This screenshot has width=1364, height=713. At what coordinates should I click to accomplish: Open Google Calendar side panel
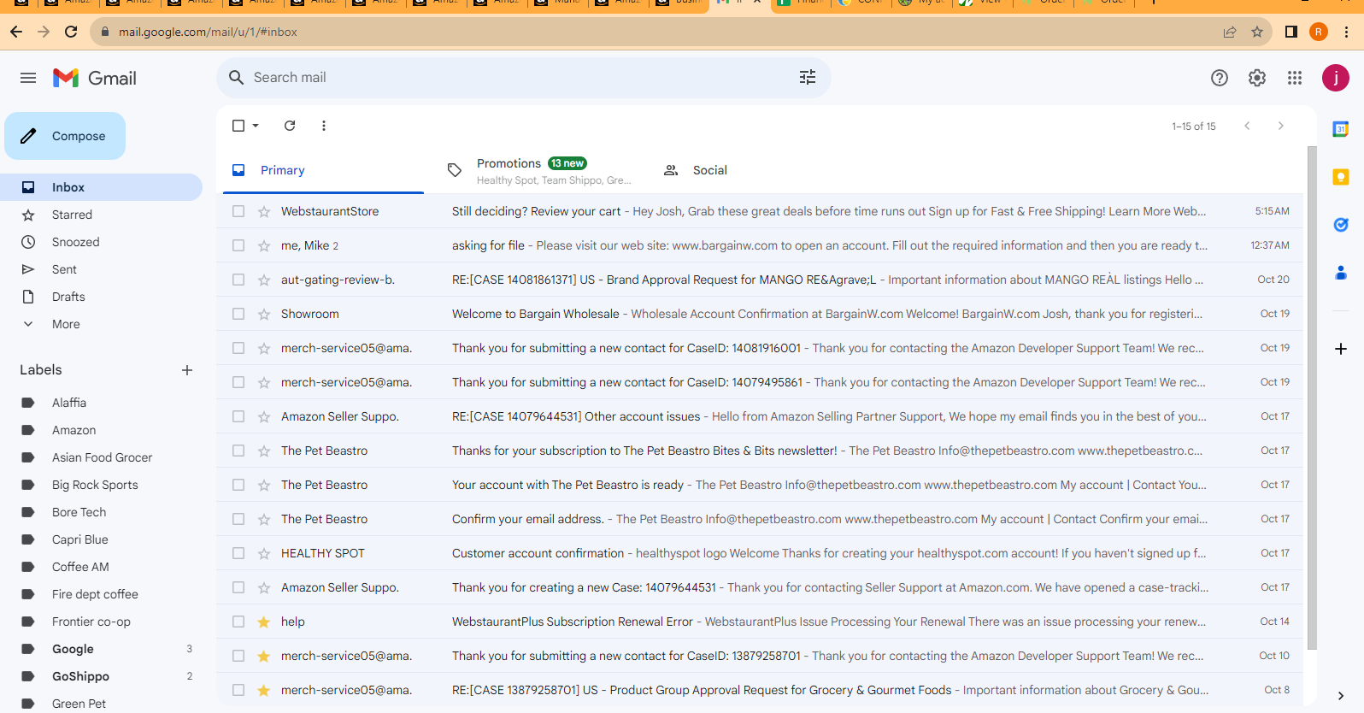(1341, 129)
